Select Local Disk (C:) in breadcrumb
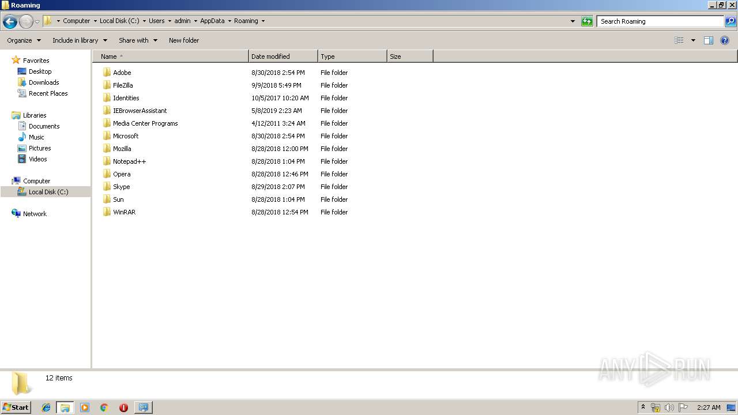738x415 pixels. (x=119, y=21)
